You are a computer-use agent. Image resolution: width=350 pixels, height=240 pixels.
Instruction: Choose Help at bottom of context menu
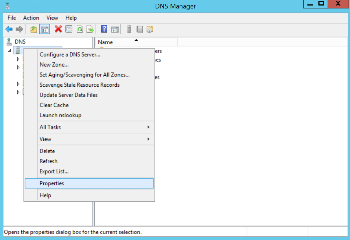click(89, 195)
